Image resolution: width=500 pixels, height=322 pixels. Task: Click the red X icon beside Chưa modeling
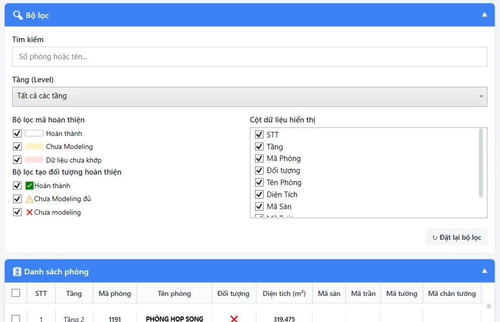[x=29, y=212]
